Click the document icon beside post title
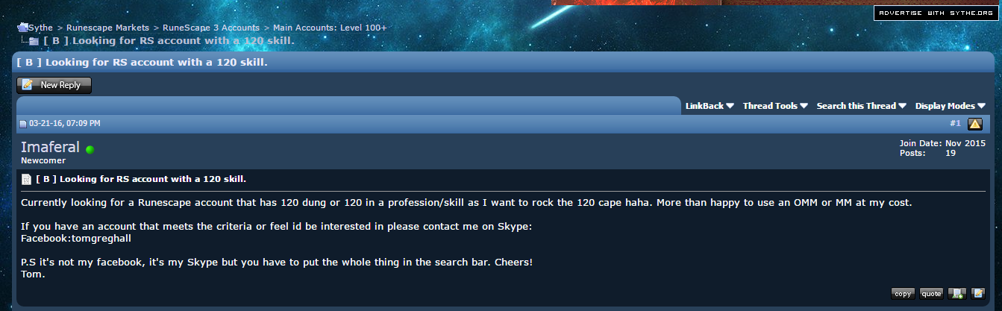Viewport: 1002px width, 311px height. pos(26,179)
